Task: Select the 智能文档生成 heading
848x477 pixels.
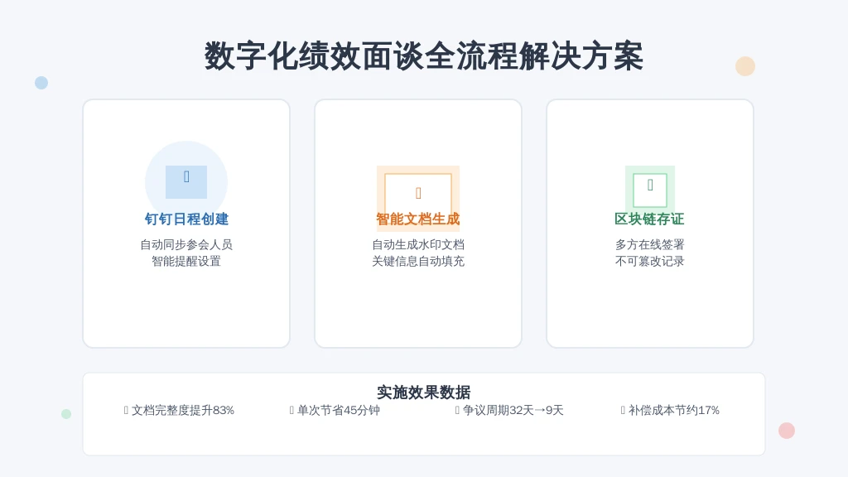Action: click(418, 219)
